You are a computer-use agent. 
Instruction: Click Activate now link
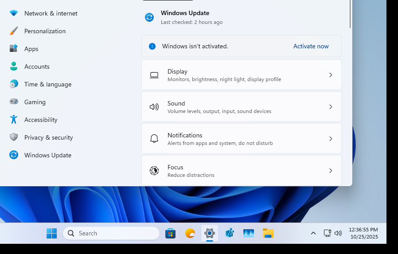pos(311,46)
